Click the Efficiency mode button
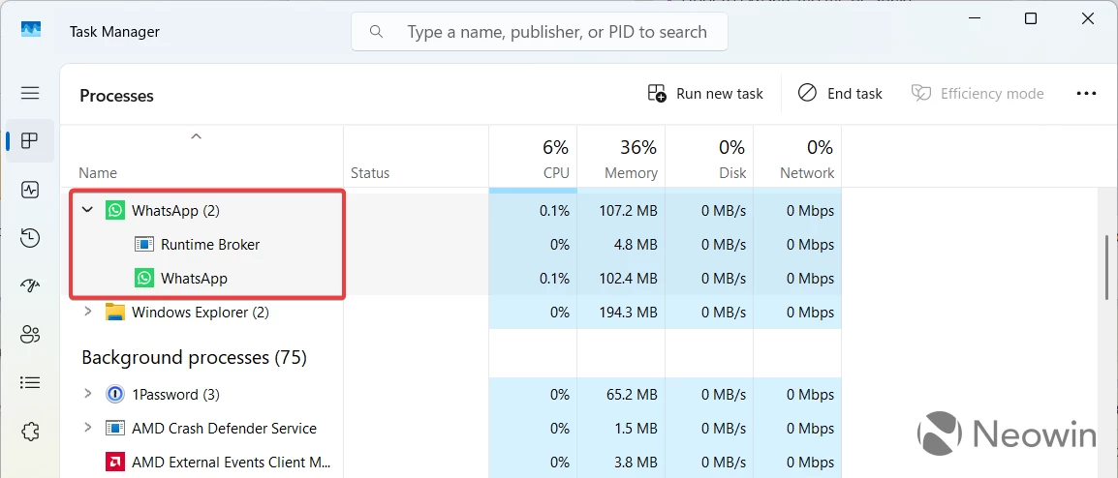This screenshot has width=1118, height=478. tap(978, 93)
